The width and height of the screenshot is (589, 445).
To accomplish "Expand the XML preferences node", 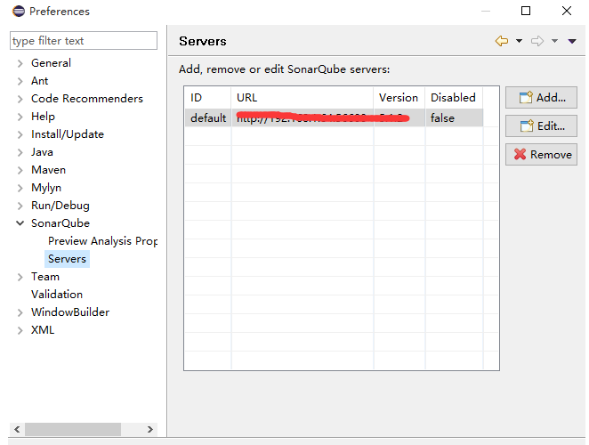I will click(x=20, y=330).
